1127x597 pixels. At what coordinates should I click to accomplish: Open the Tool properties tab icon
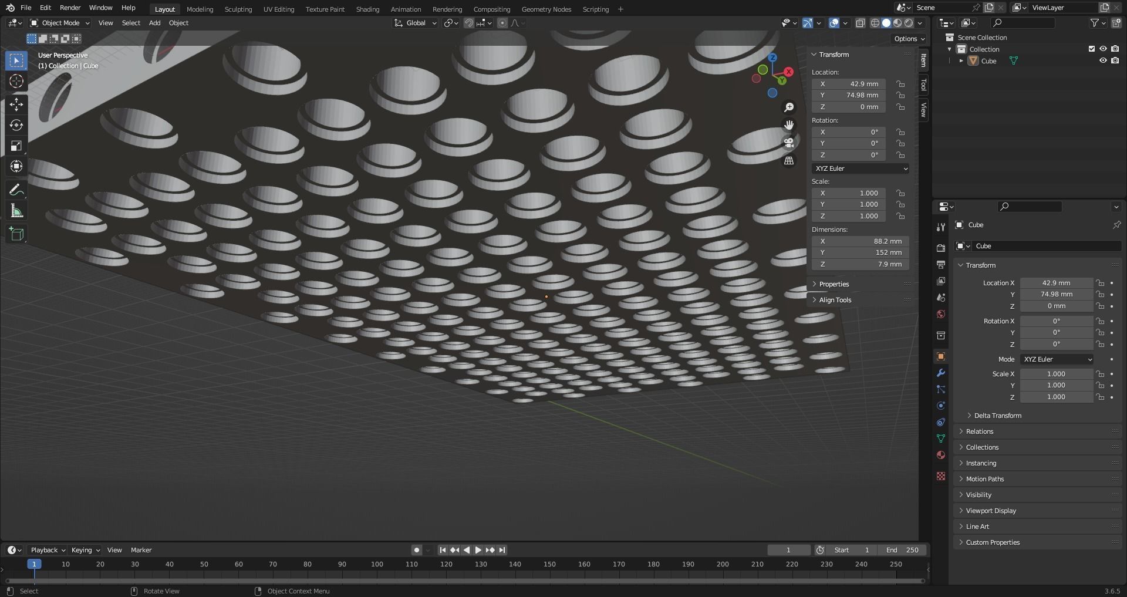click(941, 227)
